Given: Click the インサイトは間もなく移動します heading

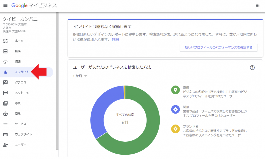Looking at the screenshot, I should pyautogui.click(x=102, y=27).
